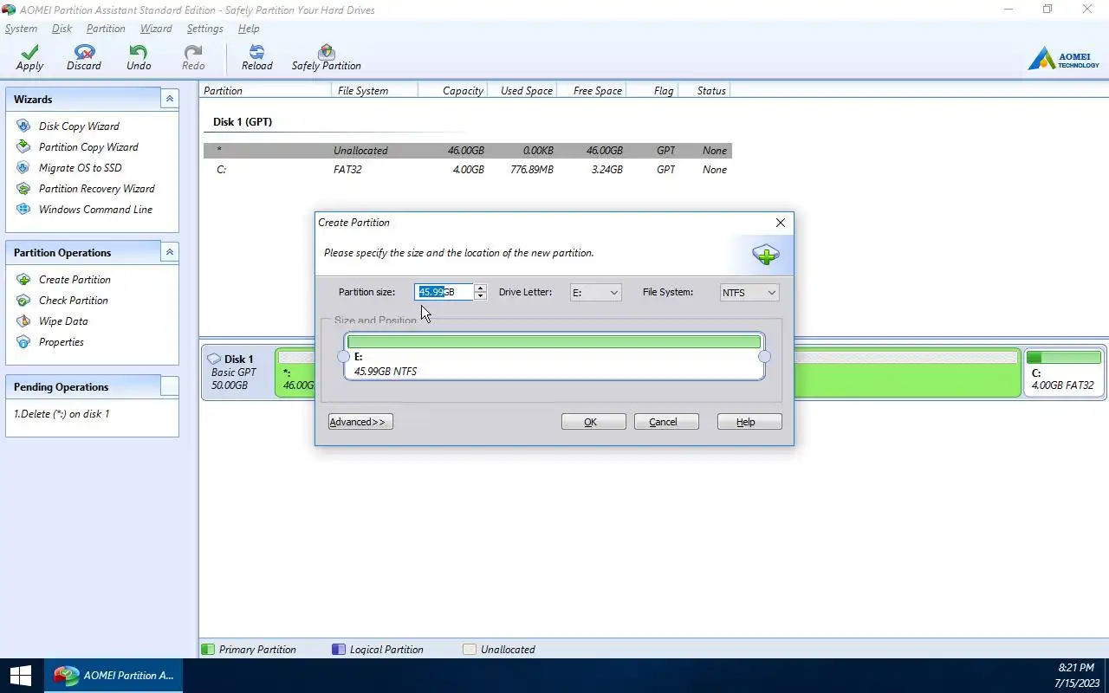The image size is (1109, 693).
Task: Click the Flag column header
Action: [x=652, y=90]
